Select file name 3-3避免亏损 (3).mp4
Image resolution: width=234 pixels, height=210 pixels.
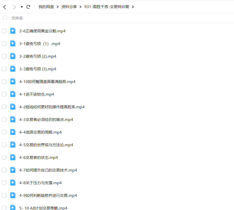(38, 69)
